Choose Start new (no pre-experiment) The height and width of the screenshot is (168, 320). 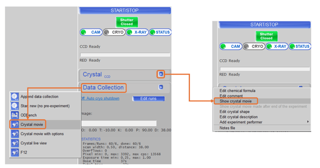coord(45,106)
